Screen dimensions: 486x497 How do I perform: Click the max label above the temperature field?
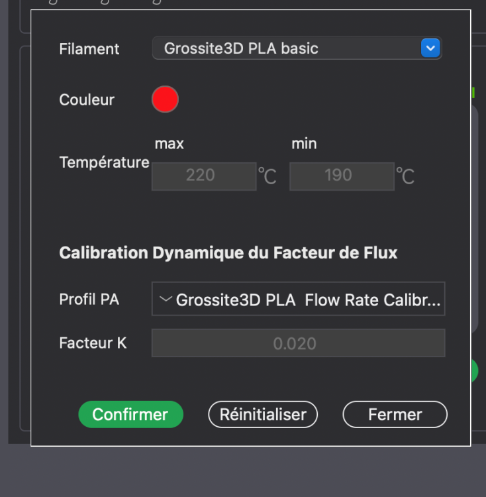[170, 144]
